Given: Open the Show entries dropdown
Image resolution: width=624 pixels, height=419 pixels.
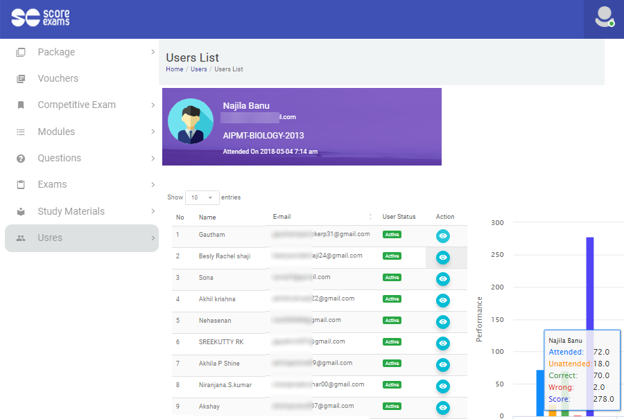Looking at the screenshot, I should pos(202,197).
